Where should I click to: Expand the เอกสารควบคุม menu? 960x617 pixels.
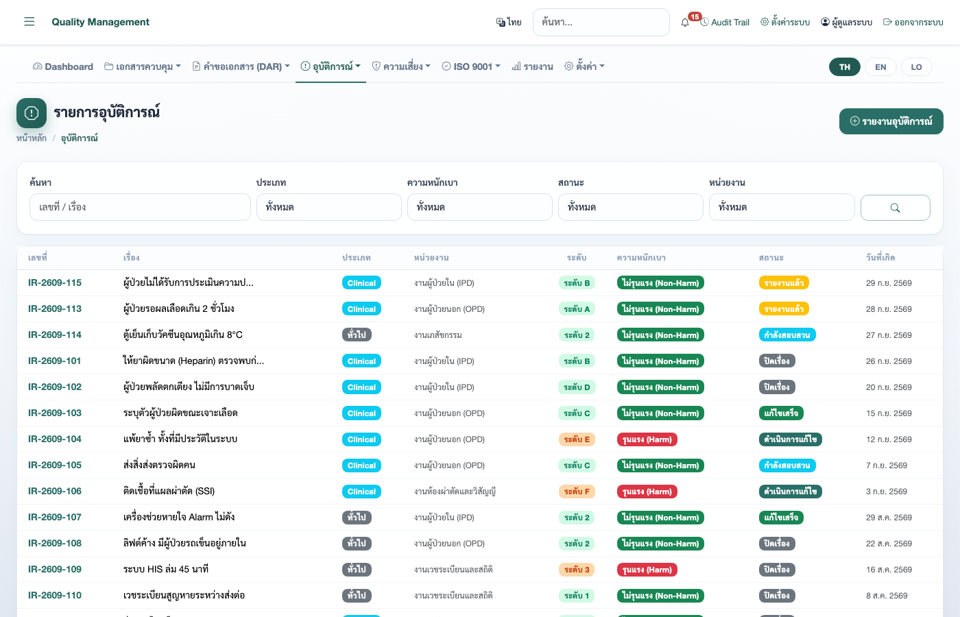[x=143, y=66]
